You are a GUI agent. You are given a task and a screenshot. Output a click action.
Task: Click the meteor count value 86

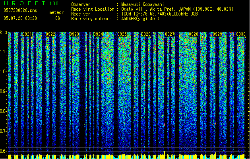(x=58, y=18)
